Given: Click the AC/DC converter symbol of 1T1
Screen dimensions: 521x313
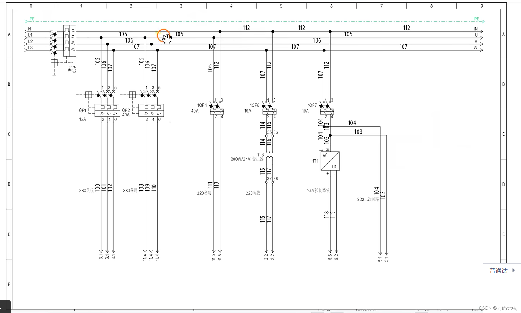Looking at the screenshot, I should (x=330, y=161).
